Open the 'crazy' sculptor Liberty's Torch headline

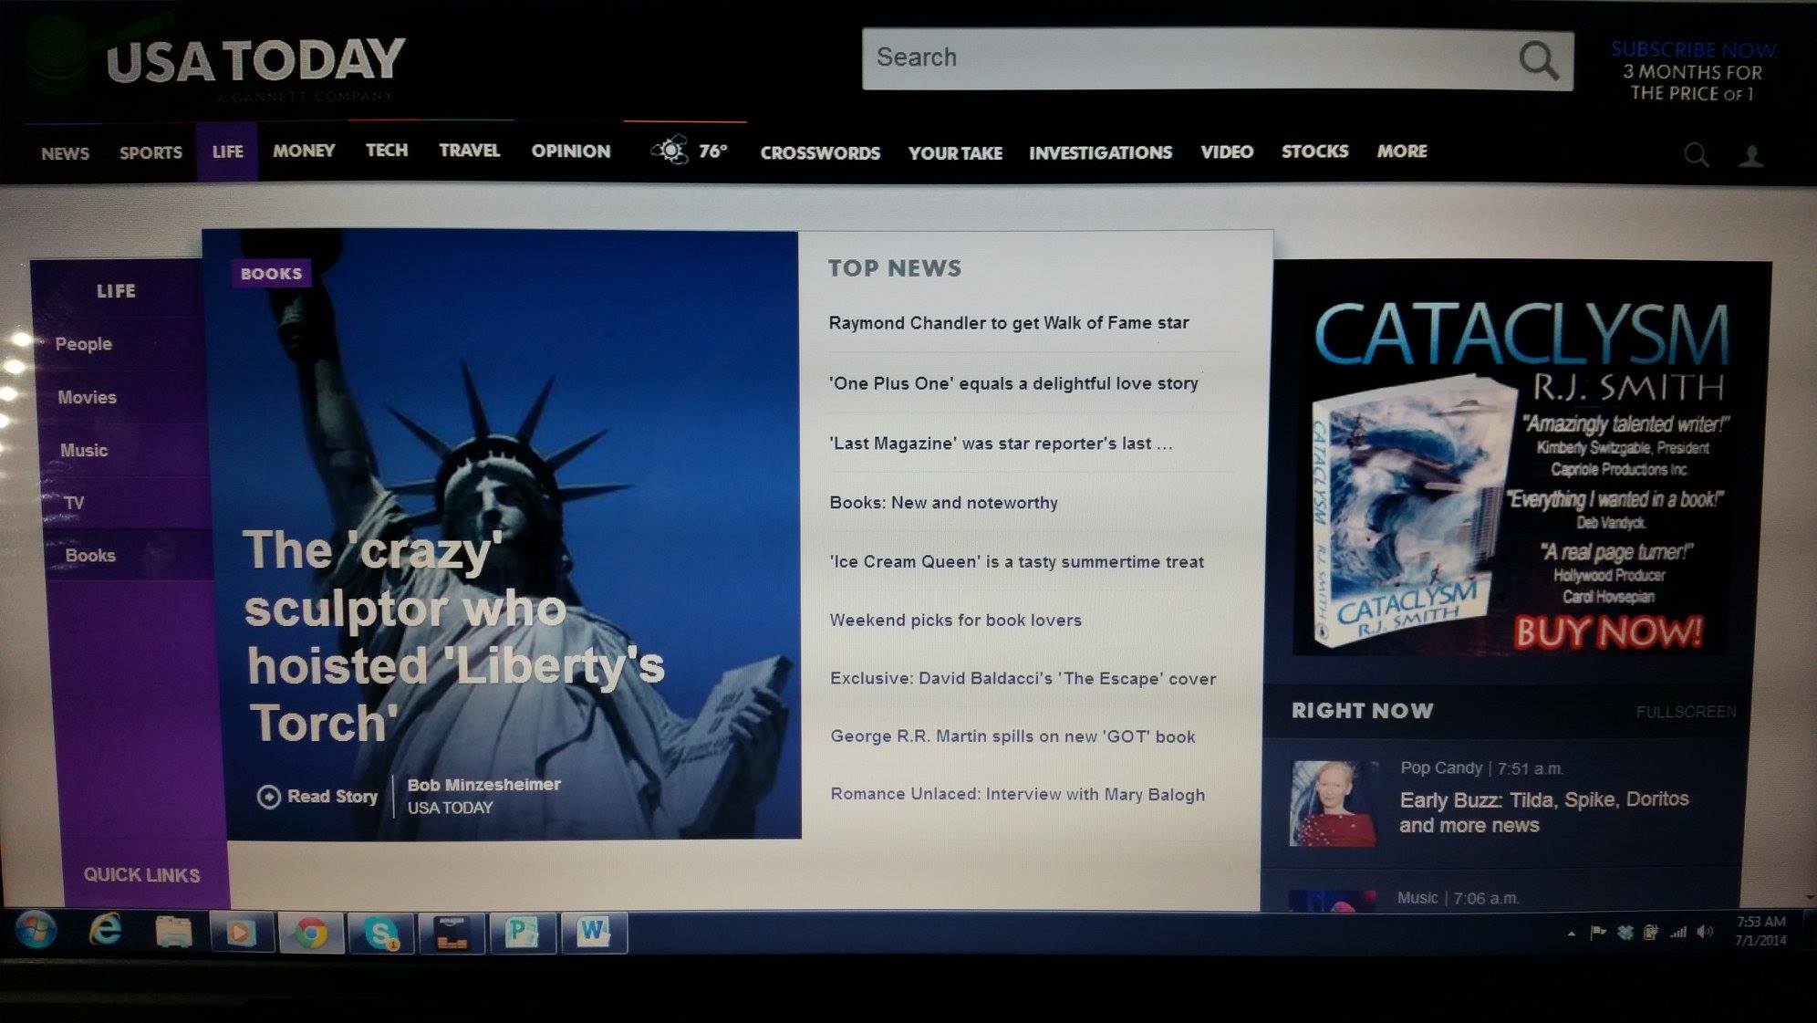click(x=453, y=636)
